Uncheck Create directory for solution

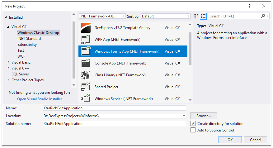click(x=193, y=124)
